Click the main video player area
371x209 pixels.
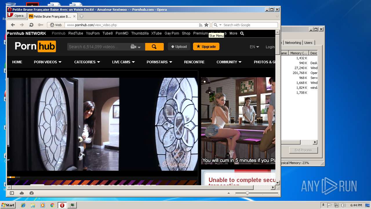(x=103, y=124)
